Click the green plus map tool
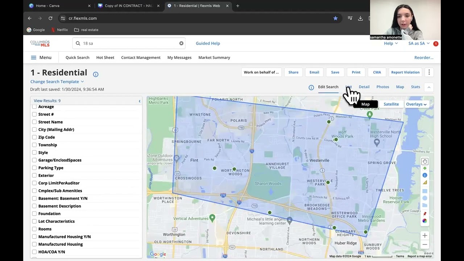Viewport: 464px width, 261px height. [425, 168]
